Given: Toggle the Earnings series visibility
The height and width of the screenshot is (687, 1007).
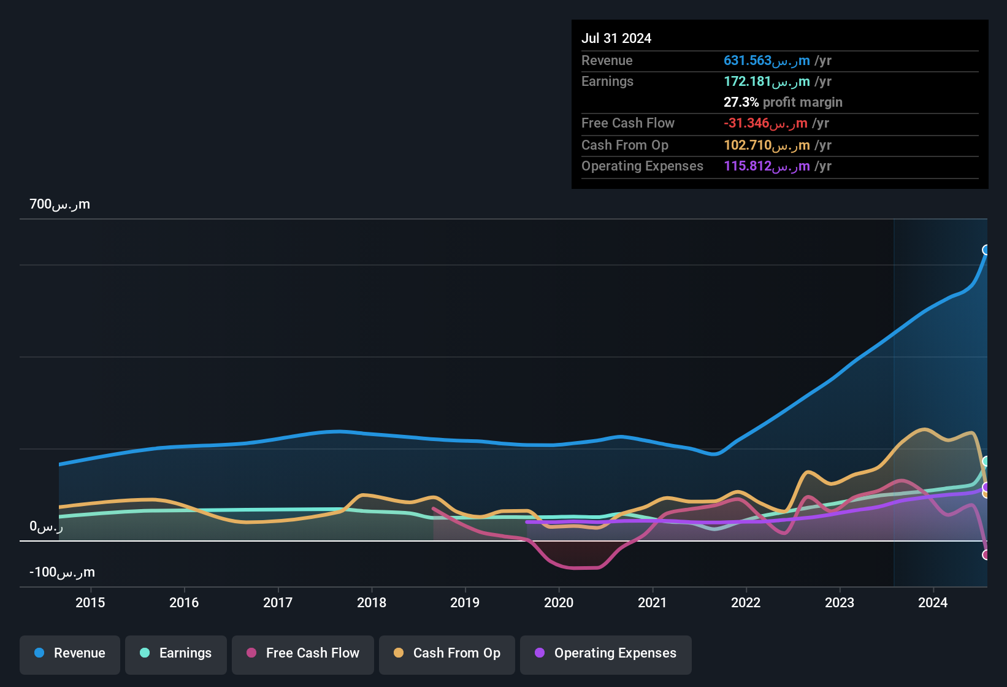Looking at the screenshot, I should pyautogui.click(x=176, y=653).
